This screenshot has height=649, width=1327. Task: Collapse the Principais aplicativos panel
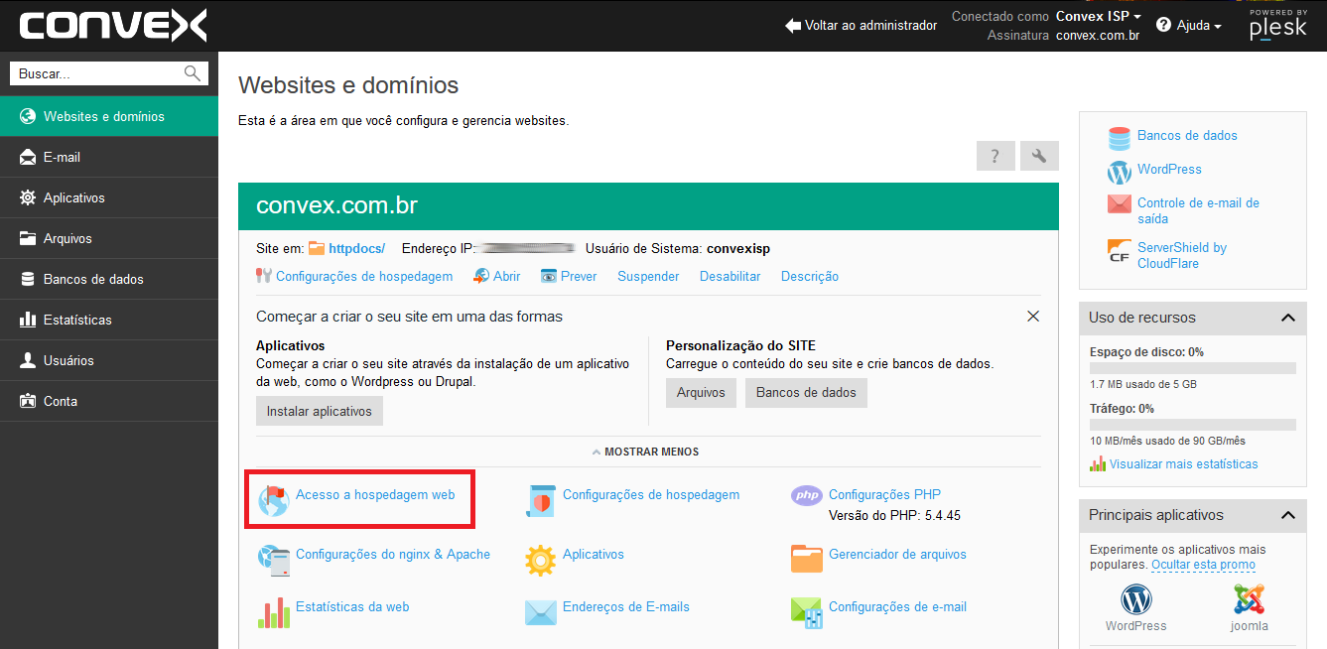(x=1287, y=515)
